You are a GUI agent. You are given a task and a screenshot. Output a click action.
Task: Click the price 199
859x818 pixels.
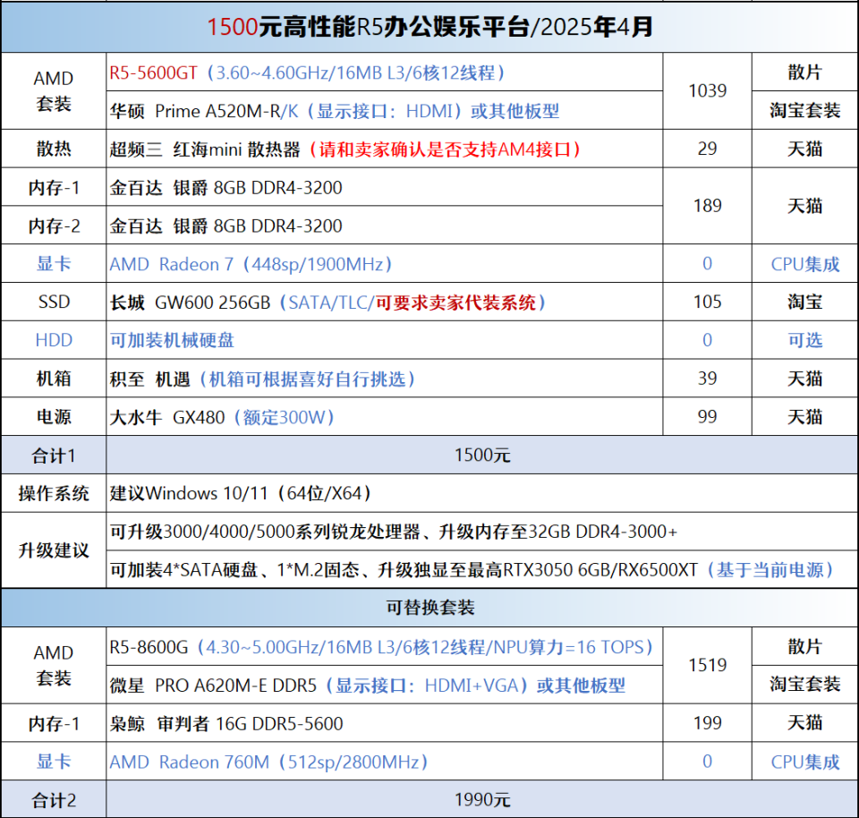coord(707,723)
